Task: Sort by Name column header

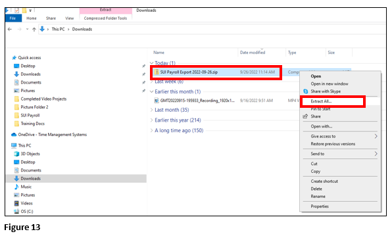Action: point(159,53)
